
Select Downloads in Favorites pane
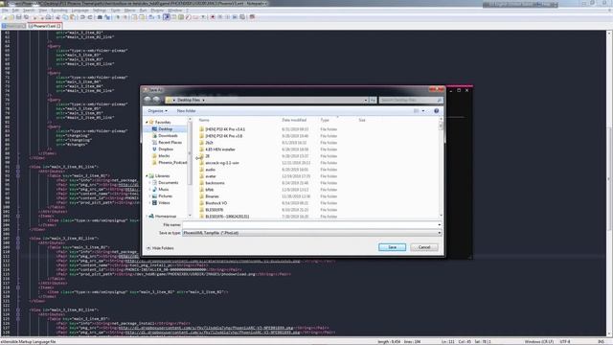168,136
